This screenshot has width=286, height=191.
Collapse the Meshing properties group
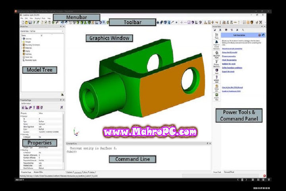pos(21,150)
